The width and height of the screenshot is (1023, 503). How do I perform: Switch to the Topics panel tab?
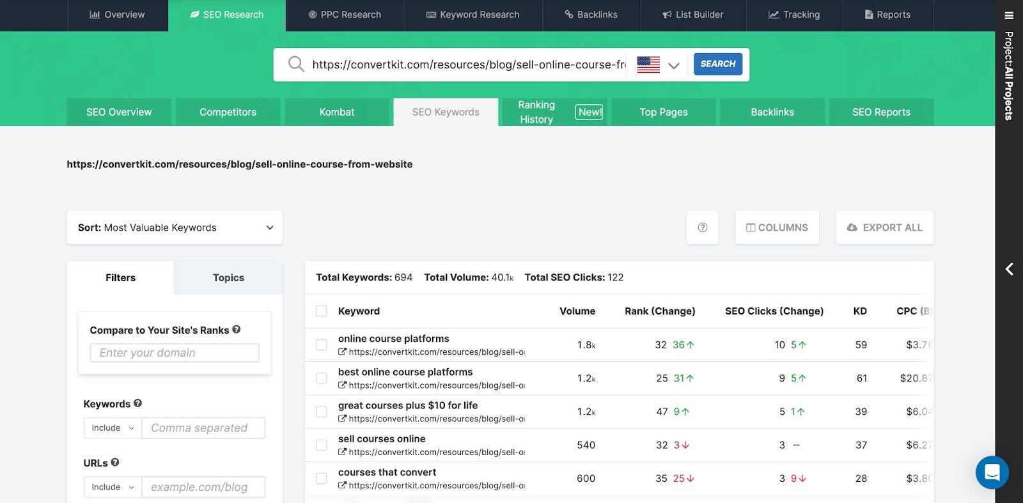click(x=228, y=277)
